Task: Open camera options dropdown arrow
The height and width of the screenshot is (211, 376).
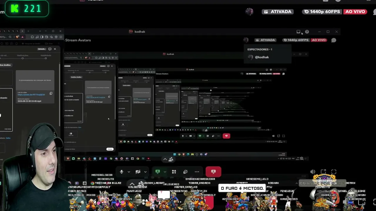Action: pyautogui.click(x=145, y=172)
